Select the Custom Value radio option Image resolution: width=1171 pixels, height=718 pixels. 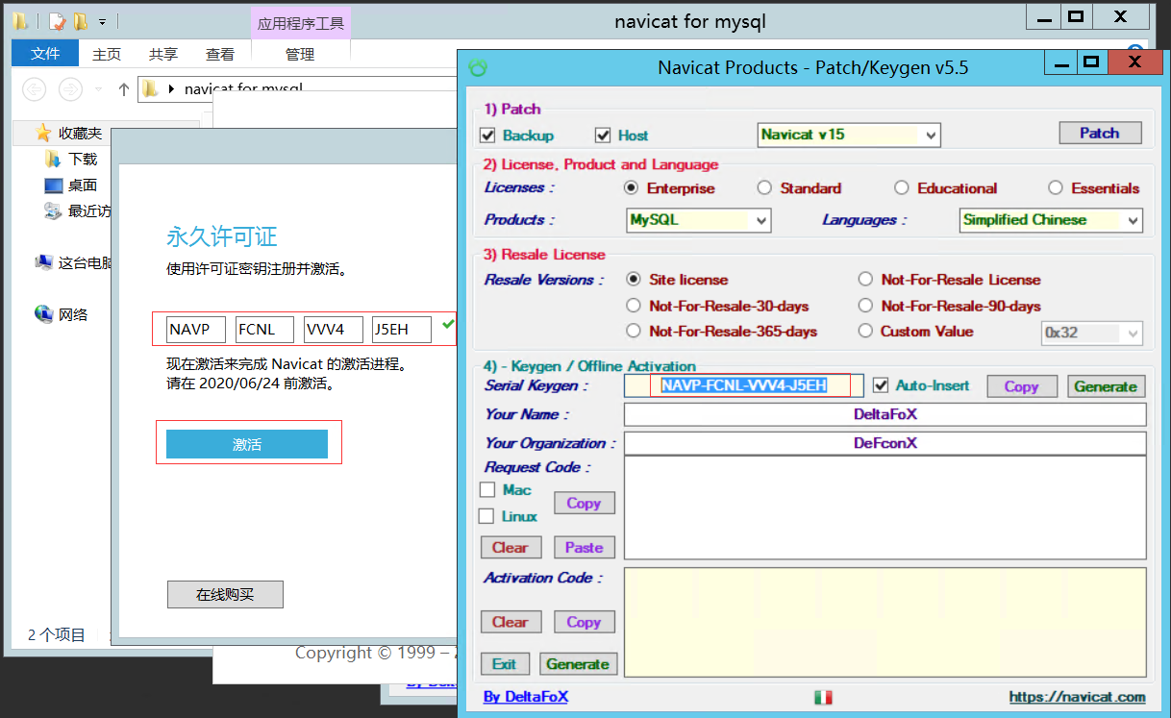(x=865, y=331)
